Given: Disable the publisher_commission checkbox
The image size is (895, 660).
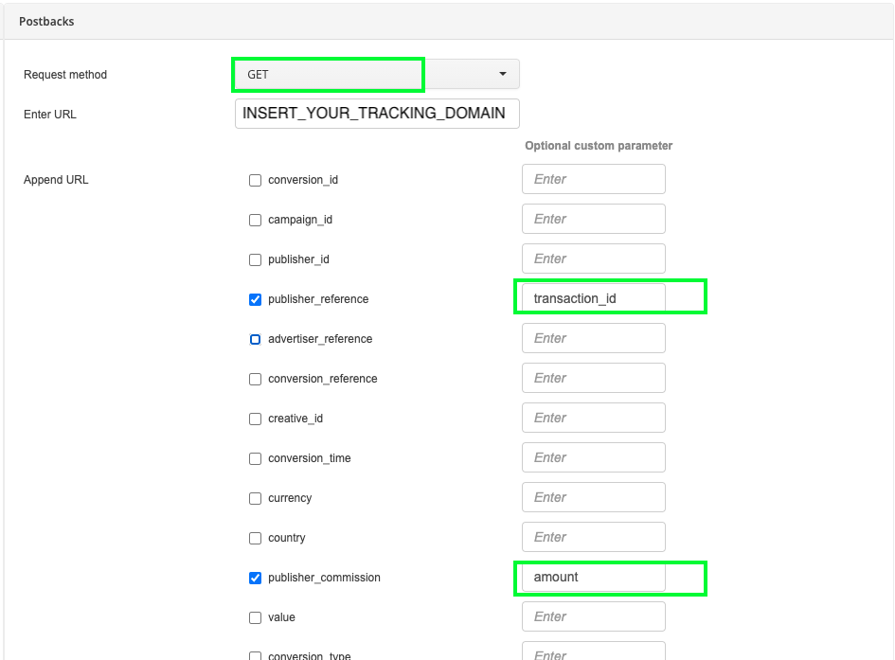Looking at the screenshot, I should [x=255, y=578].
